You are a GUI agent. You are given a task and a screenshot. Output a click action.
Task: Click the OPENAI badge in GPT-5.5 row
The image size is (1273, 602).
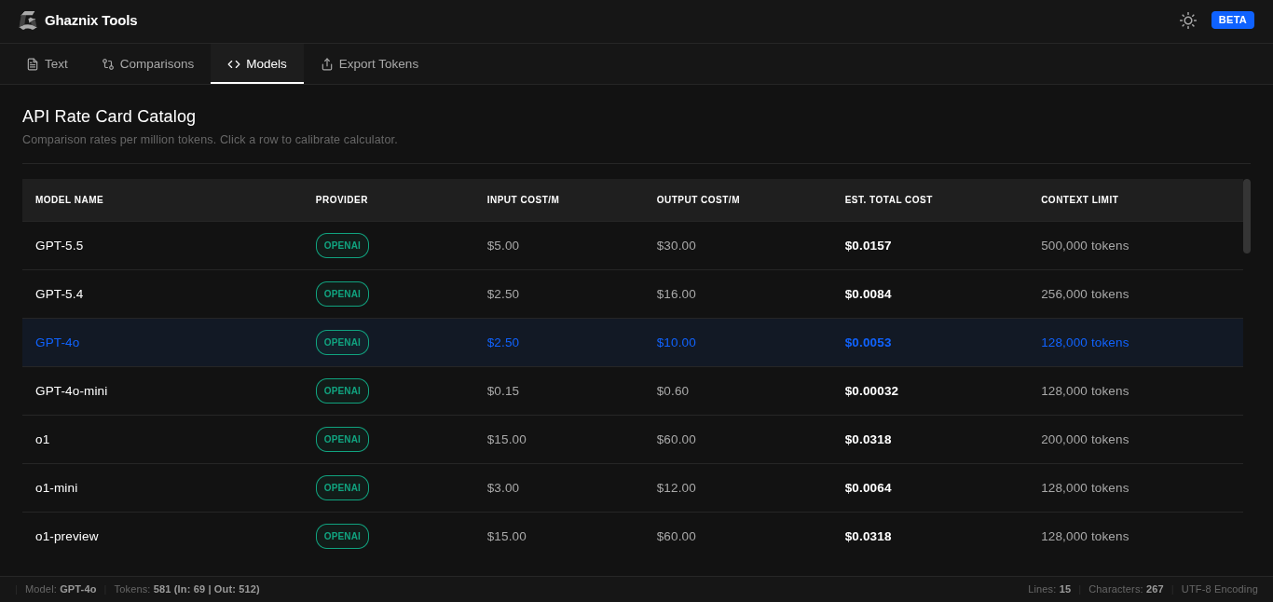point(342,246)
